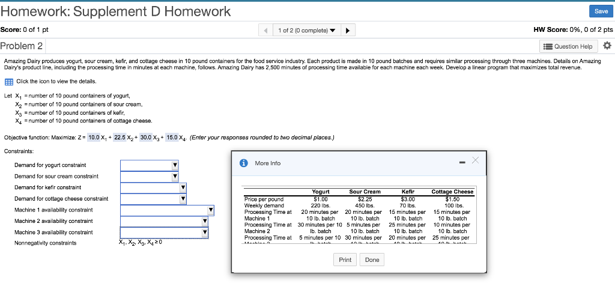Open the Machine 3 availability constraint dropdown

click(164, 233)
